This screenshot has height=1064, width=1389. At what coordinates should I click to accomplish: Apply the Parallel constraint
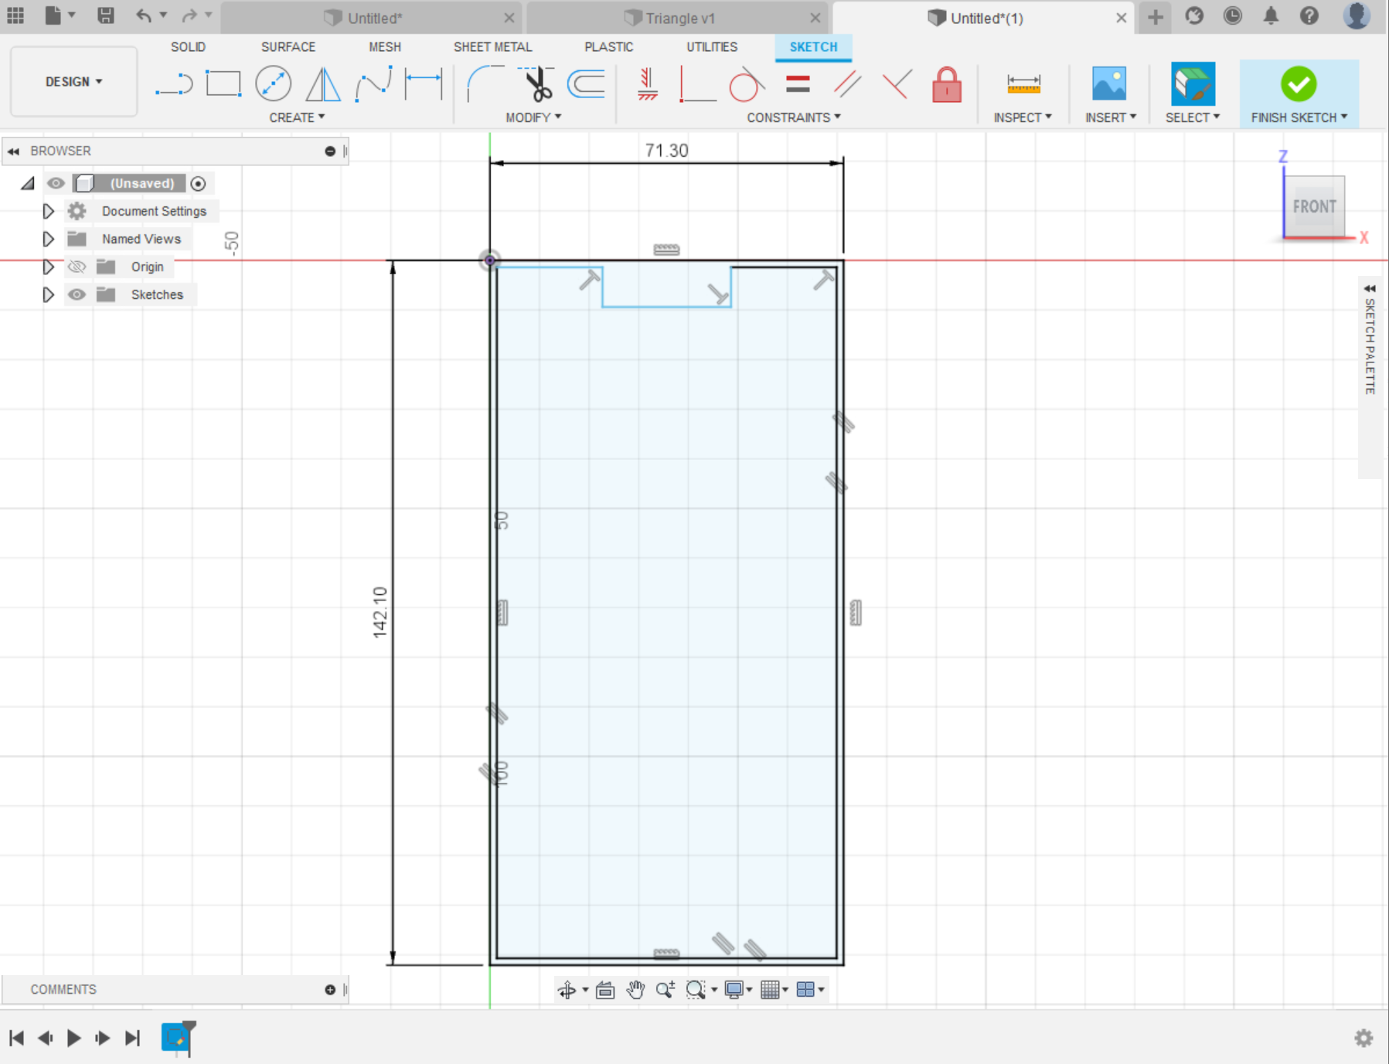tap(847, 83)
